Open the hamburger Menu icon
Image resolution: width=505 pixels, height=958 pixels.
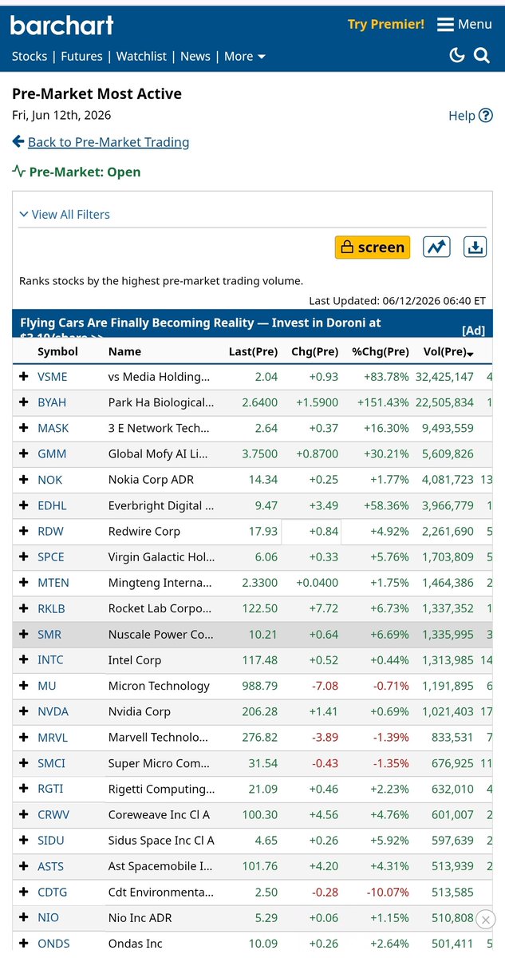[446, 25]
